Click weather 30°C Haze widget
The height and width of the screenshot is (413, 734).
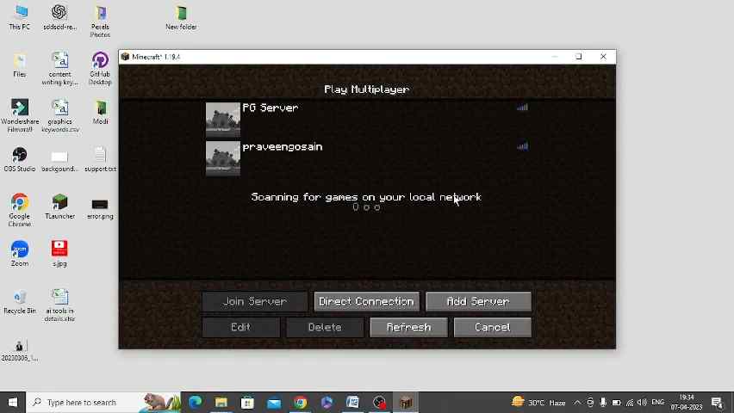(538, 402)
